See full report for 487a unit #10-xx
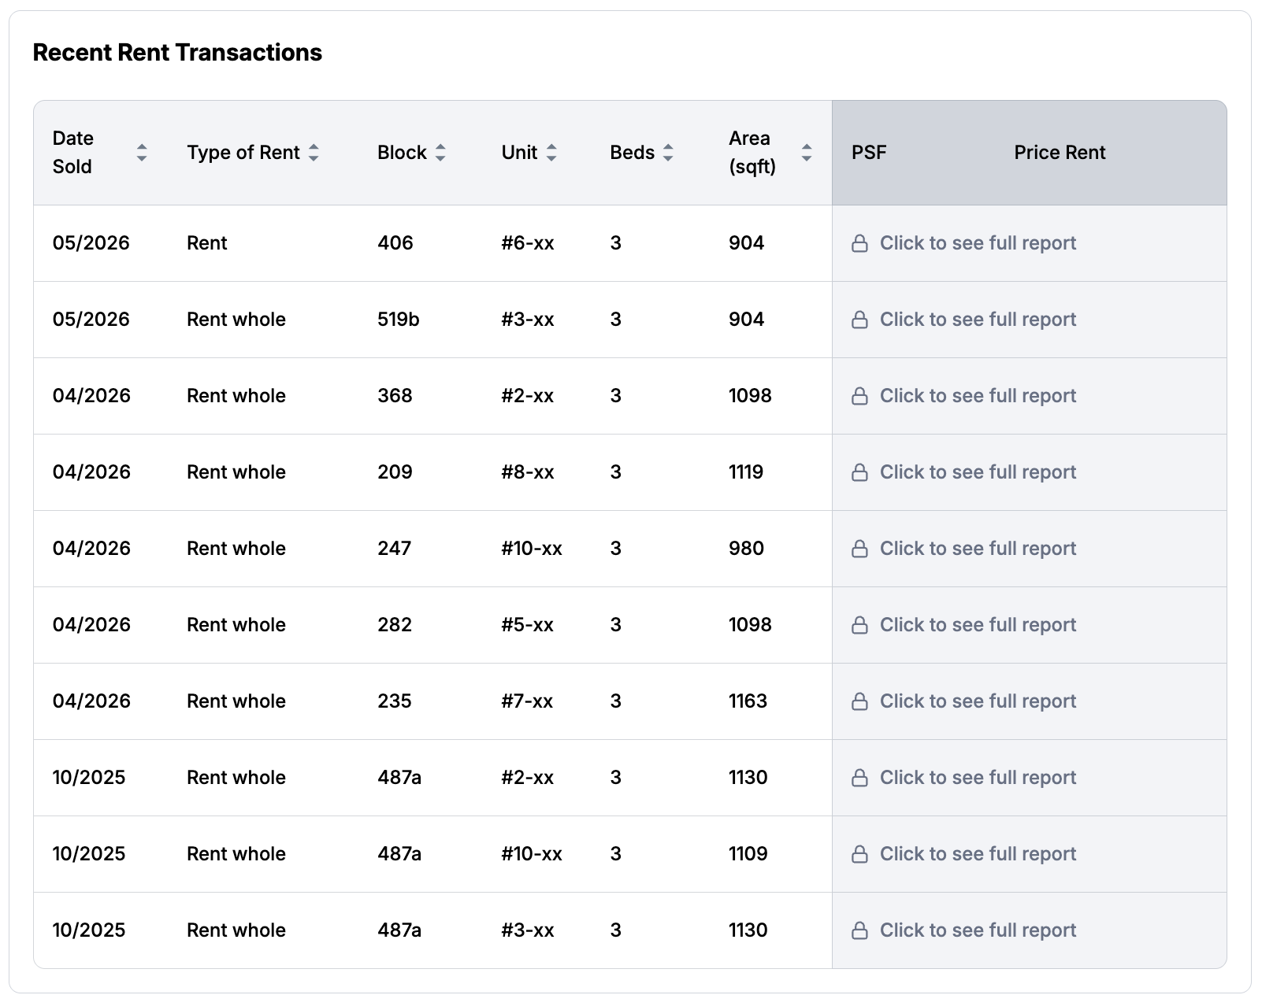The width and height of the screenshot is (1262, 1006). 963,854
